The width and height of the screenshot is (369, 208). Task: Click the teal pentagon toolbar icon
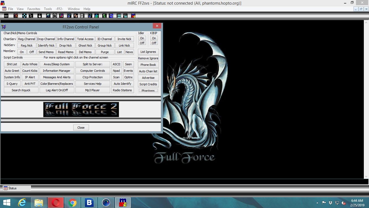[97, 16]
